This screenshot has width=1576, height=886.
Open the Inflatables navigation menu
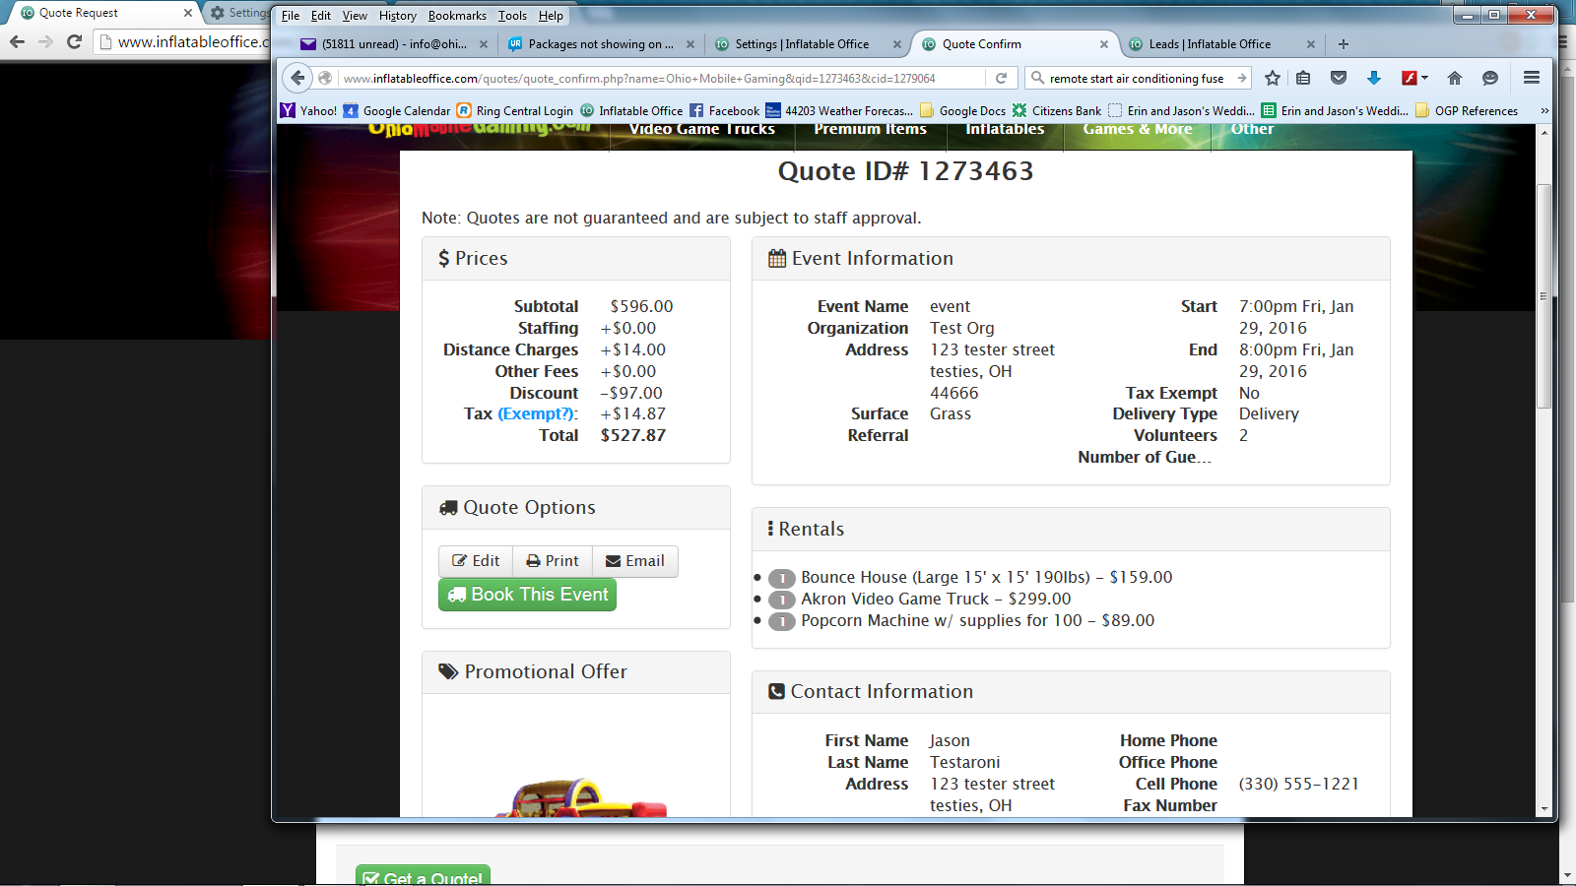point(1004,130)
